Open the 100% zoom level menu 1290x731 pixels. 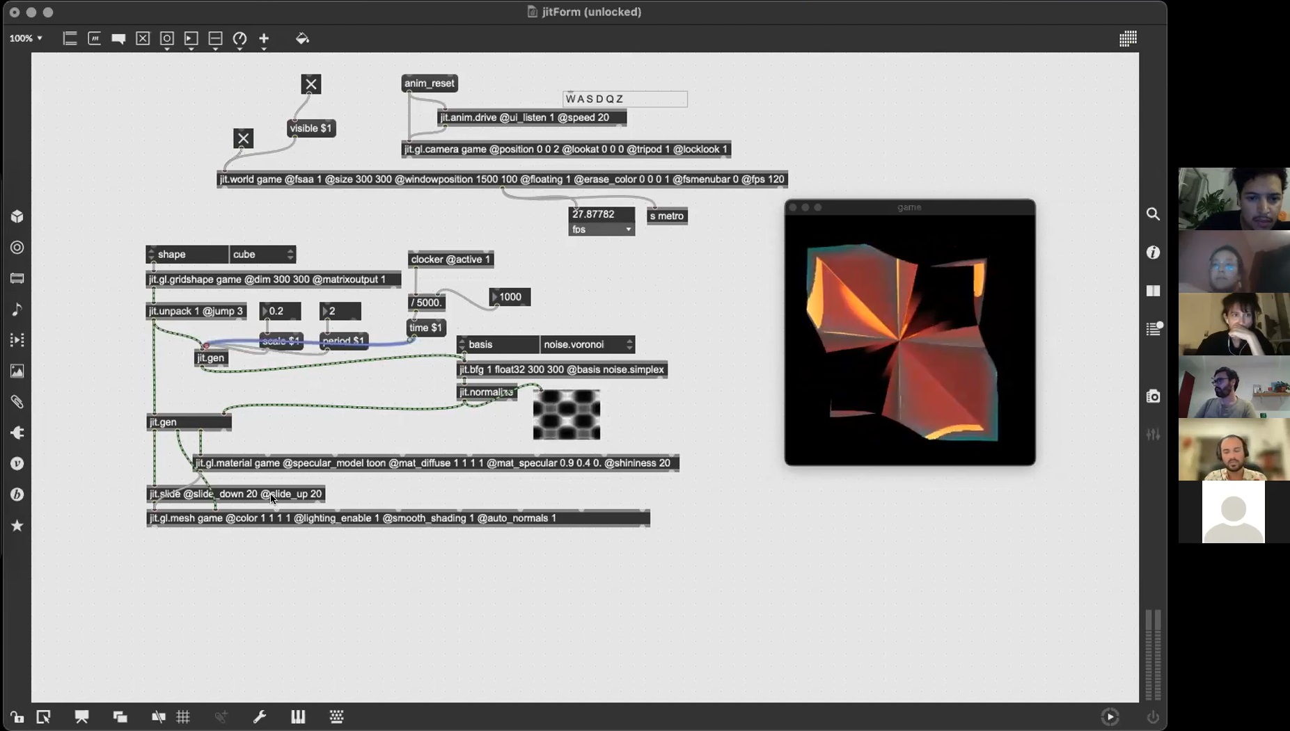click(x=26, y=38)
